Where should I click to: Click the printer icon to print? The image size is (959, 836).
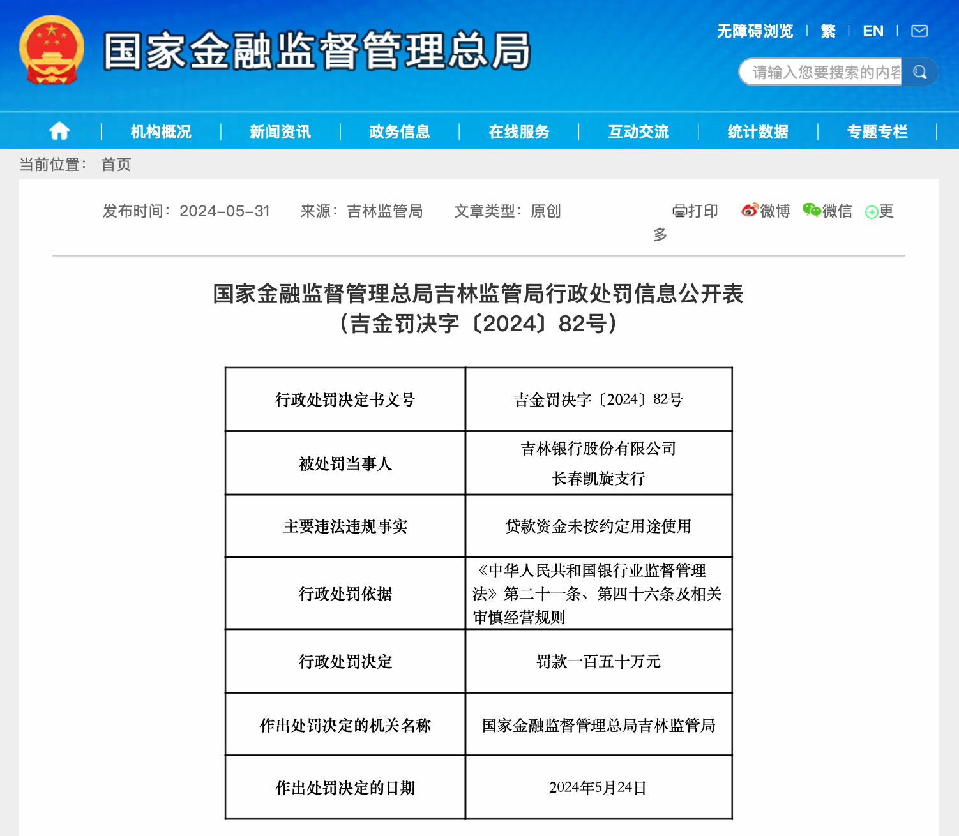[x=679, y=211]
